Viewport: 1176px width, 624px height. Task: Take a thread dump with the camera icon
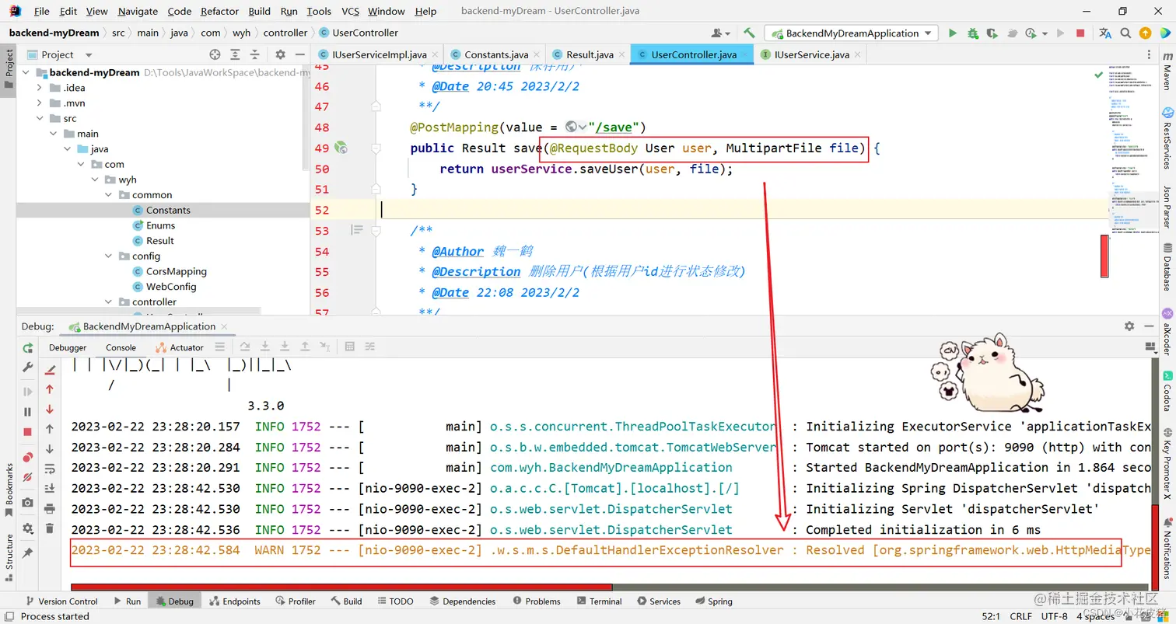pos(27,503)
